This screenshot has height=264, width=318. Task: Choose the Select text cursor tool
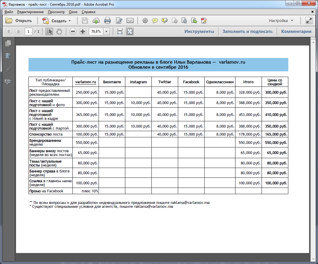click(x=49, y=32)
